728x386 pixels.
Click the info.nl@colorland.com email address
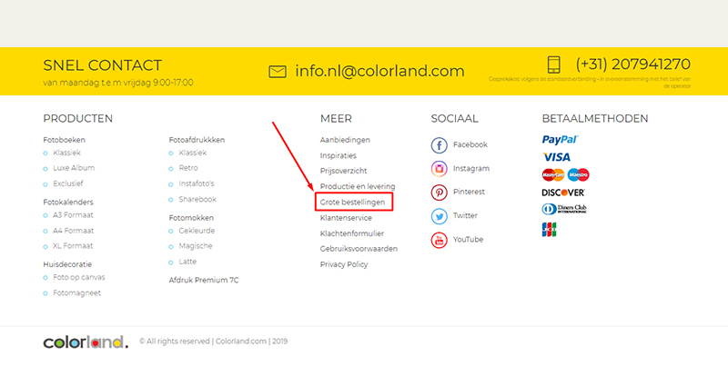click(x=379, y=72)
